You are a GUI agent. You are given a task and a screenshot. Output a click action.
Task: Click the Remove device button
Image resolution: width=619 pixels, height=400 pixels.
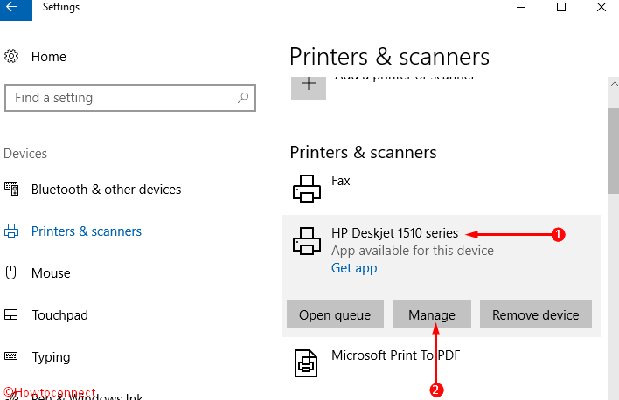click(x=536, y=314)
